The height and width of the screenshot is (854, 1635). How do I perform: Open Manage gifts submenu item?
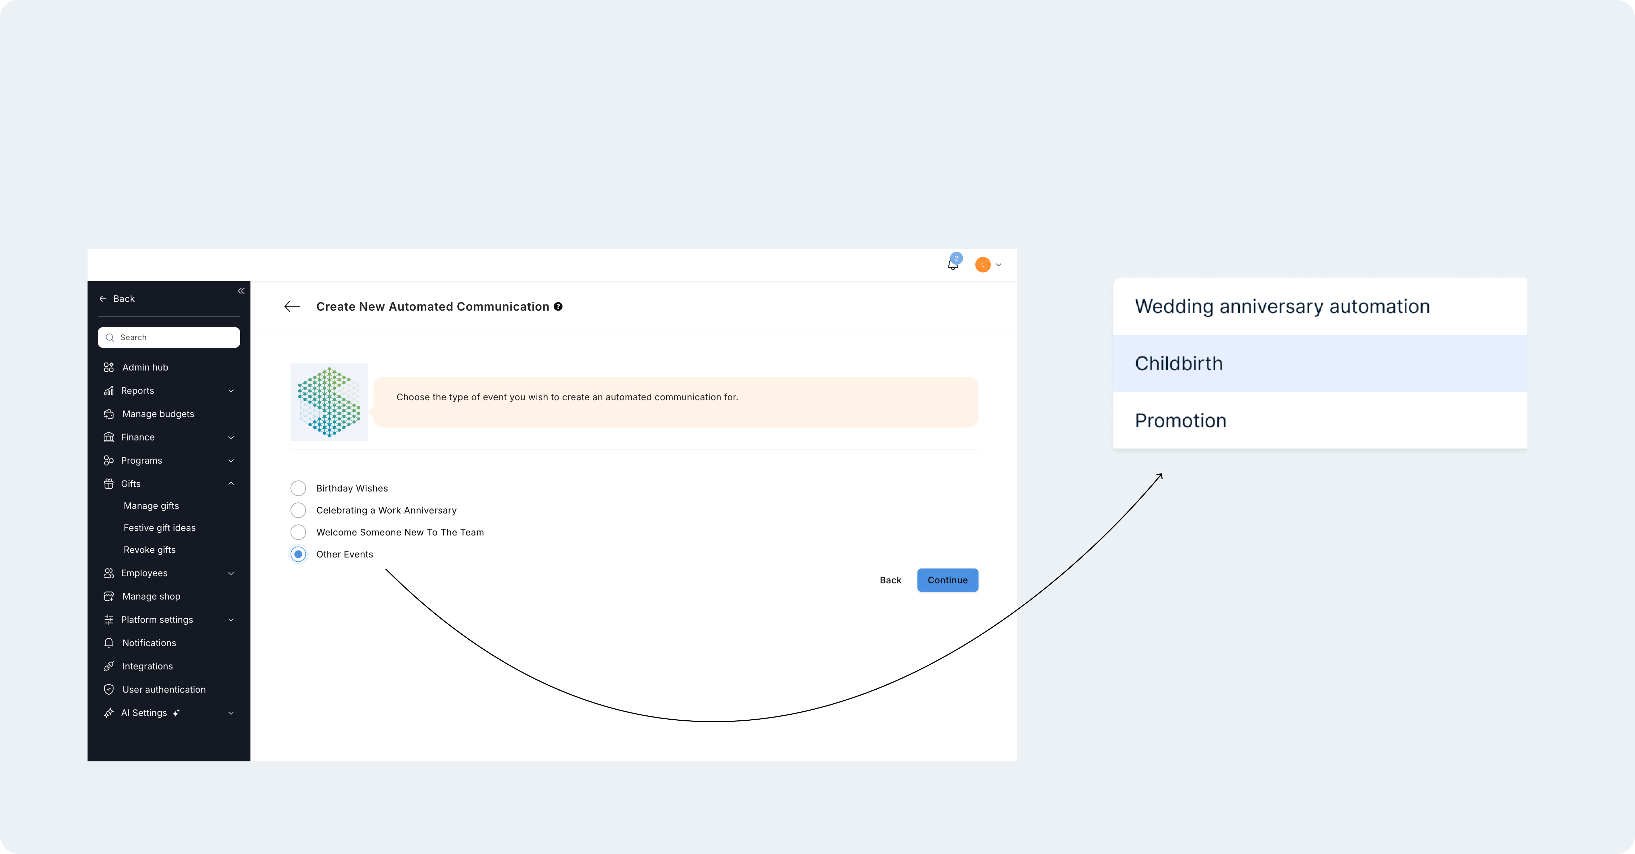pyautogui.click(x=151, y=506)
